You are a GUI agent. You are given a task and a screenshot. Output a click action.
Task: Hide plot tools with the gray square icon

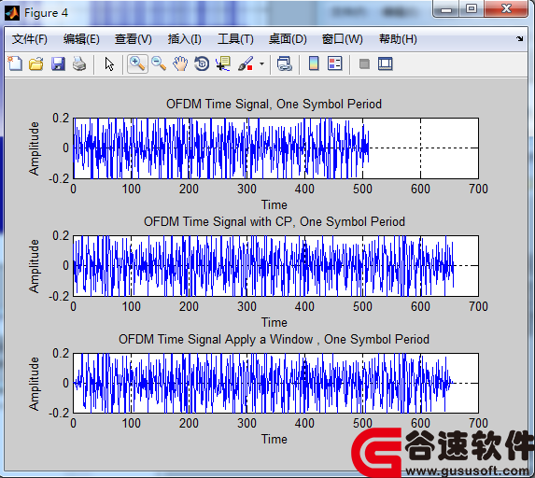click(x=364, y=63)
